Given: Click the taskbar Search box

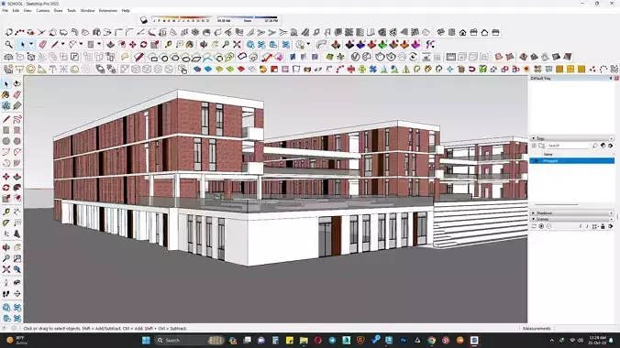Looking at the screenshot, I should point(189,340).
